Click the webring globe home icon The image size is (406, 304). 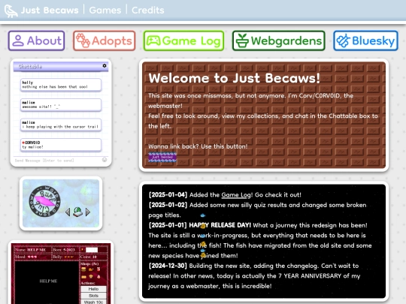(77, 212)
